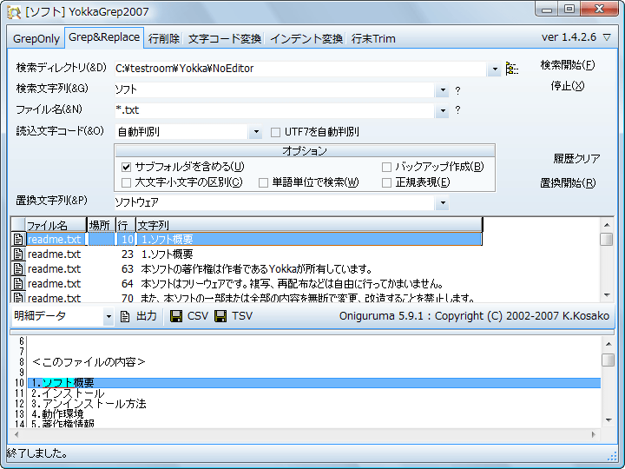Expand the 検索ディレクトリ dropdown
Image resolution: width=625 pixels, height=469 pixels.
pyautogui.click(x=494, y=69)
